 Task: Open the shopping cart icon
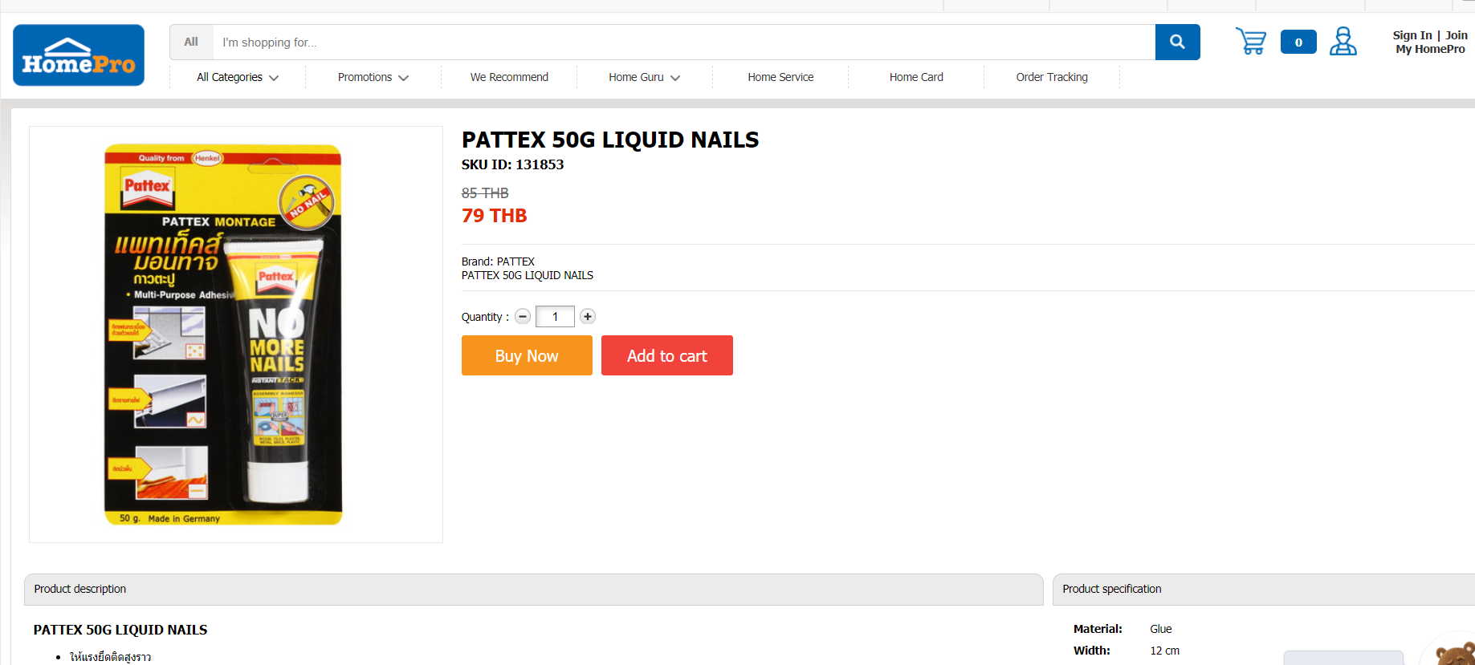[1251, 41]
